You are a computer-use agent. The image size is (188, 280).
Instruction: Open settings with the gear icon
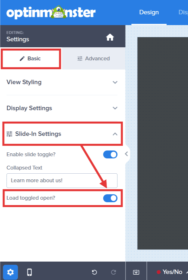10,272
